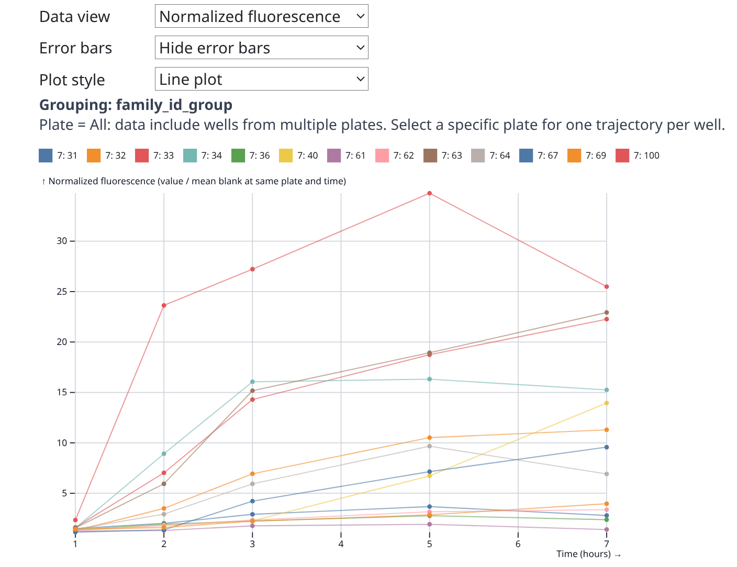Click the peak red data point at hour 5

click(x=430, y=193)
